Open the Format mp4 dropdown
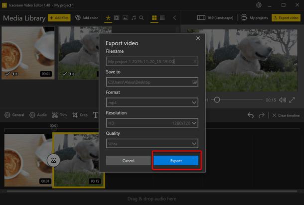Viewport: 304px width, 205px height. pyautogui.click(x=152, y=102)
